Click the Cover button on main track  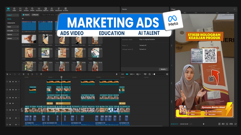22,110
